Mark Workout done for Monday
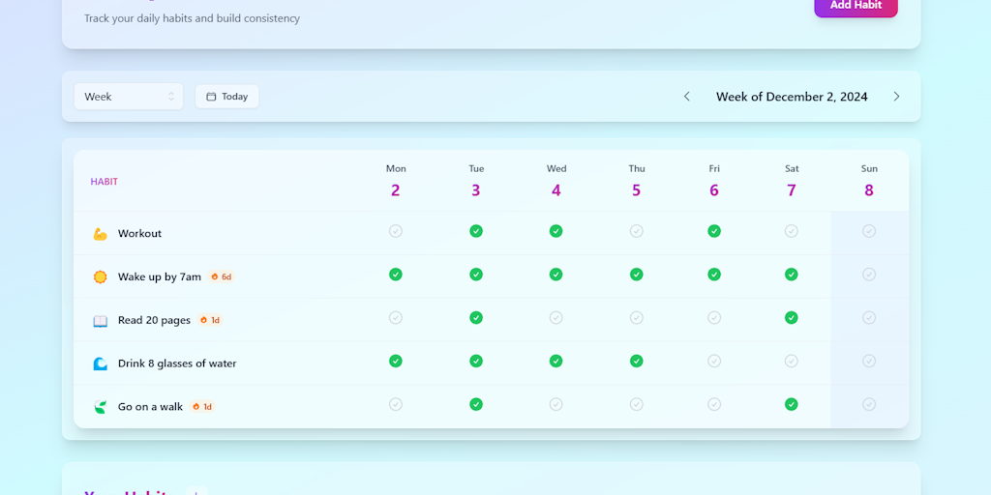Image resolution: width=991 pixels, height=495 pixels. tap(396, 231)
